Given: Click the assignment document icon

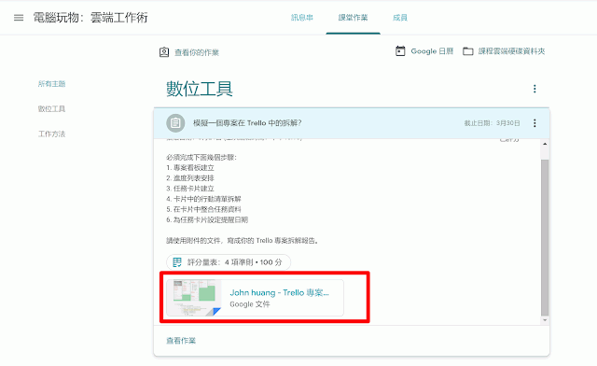Looking at the screenshot, I should 175,123.
